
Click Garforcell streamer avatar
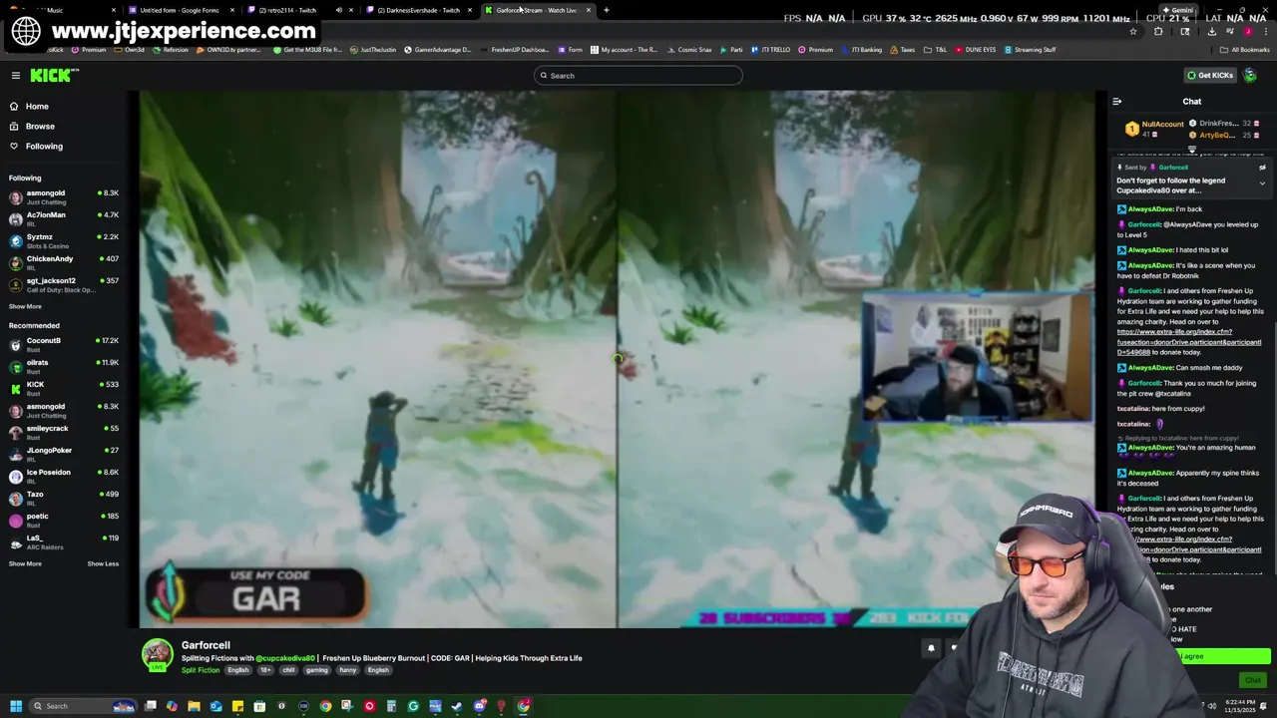[157, 654]
